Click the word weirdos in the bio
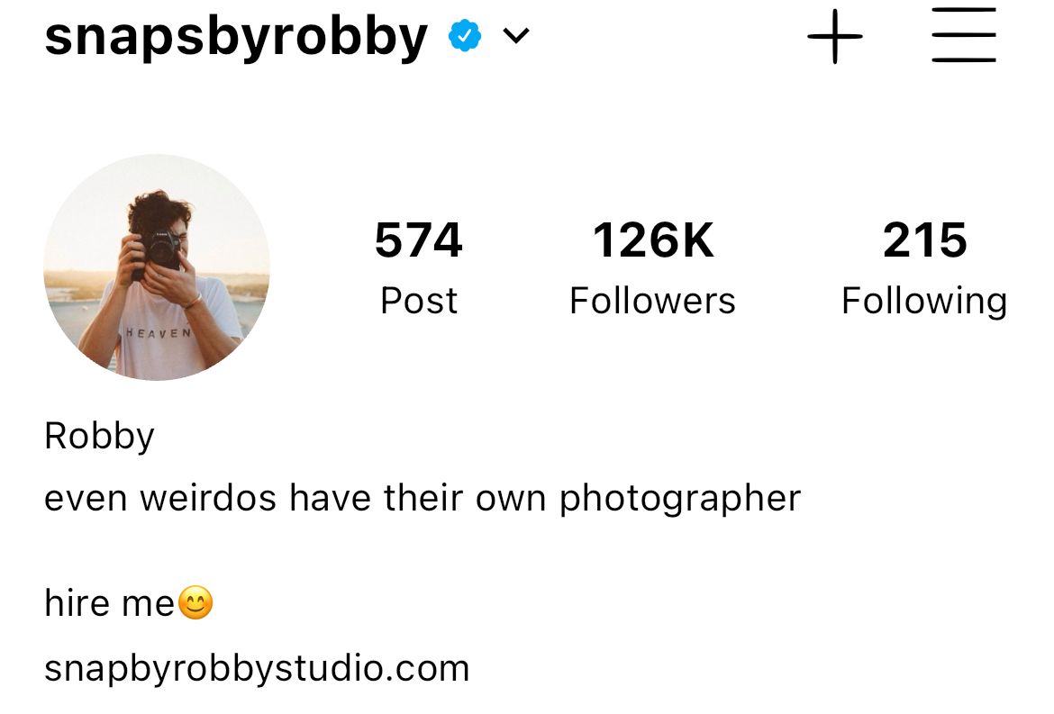The height and width of the screenshot is (714, 1054). [208, 499]
